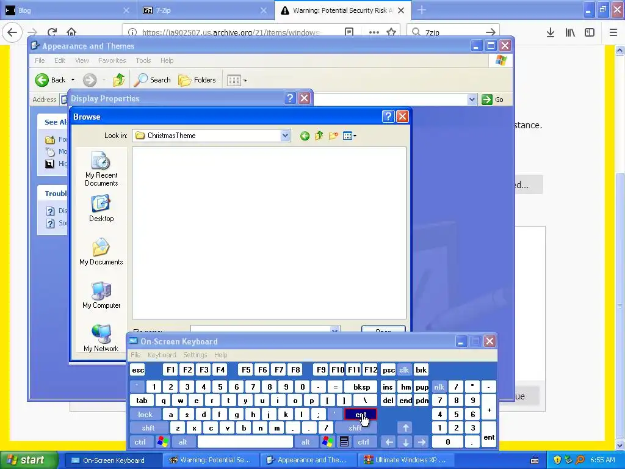
Task: Toggle left ctrl key on On-Screen Keyboard
Action: (140, 442)
